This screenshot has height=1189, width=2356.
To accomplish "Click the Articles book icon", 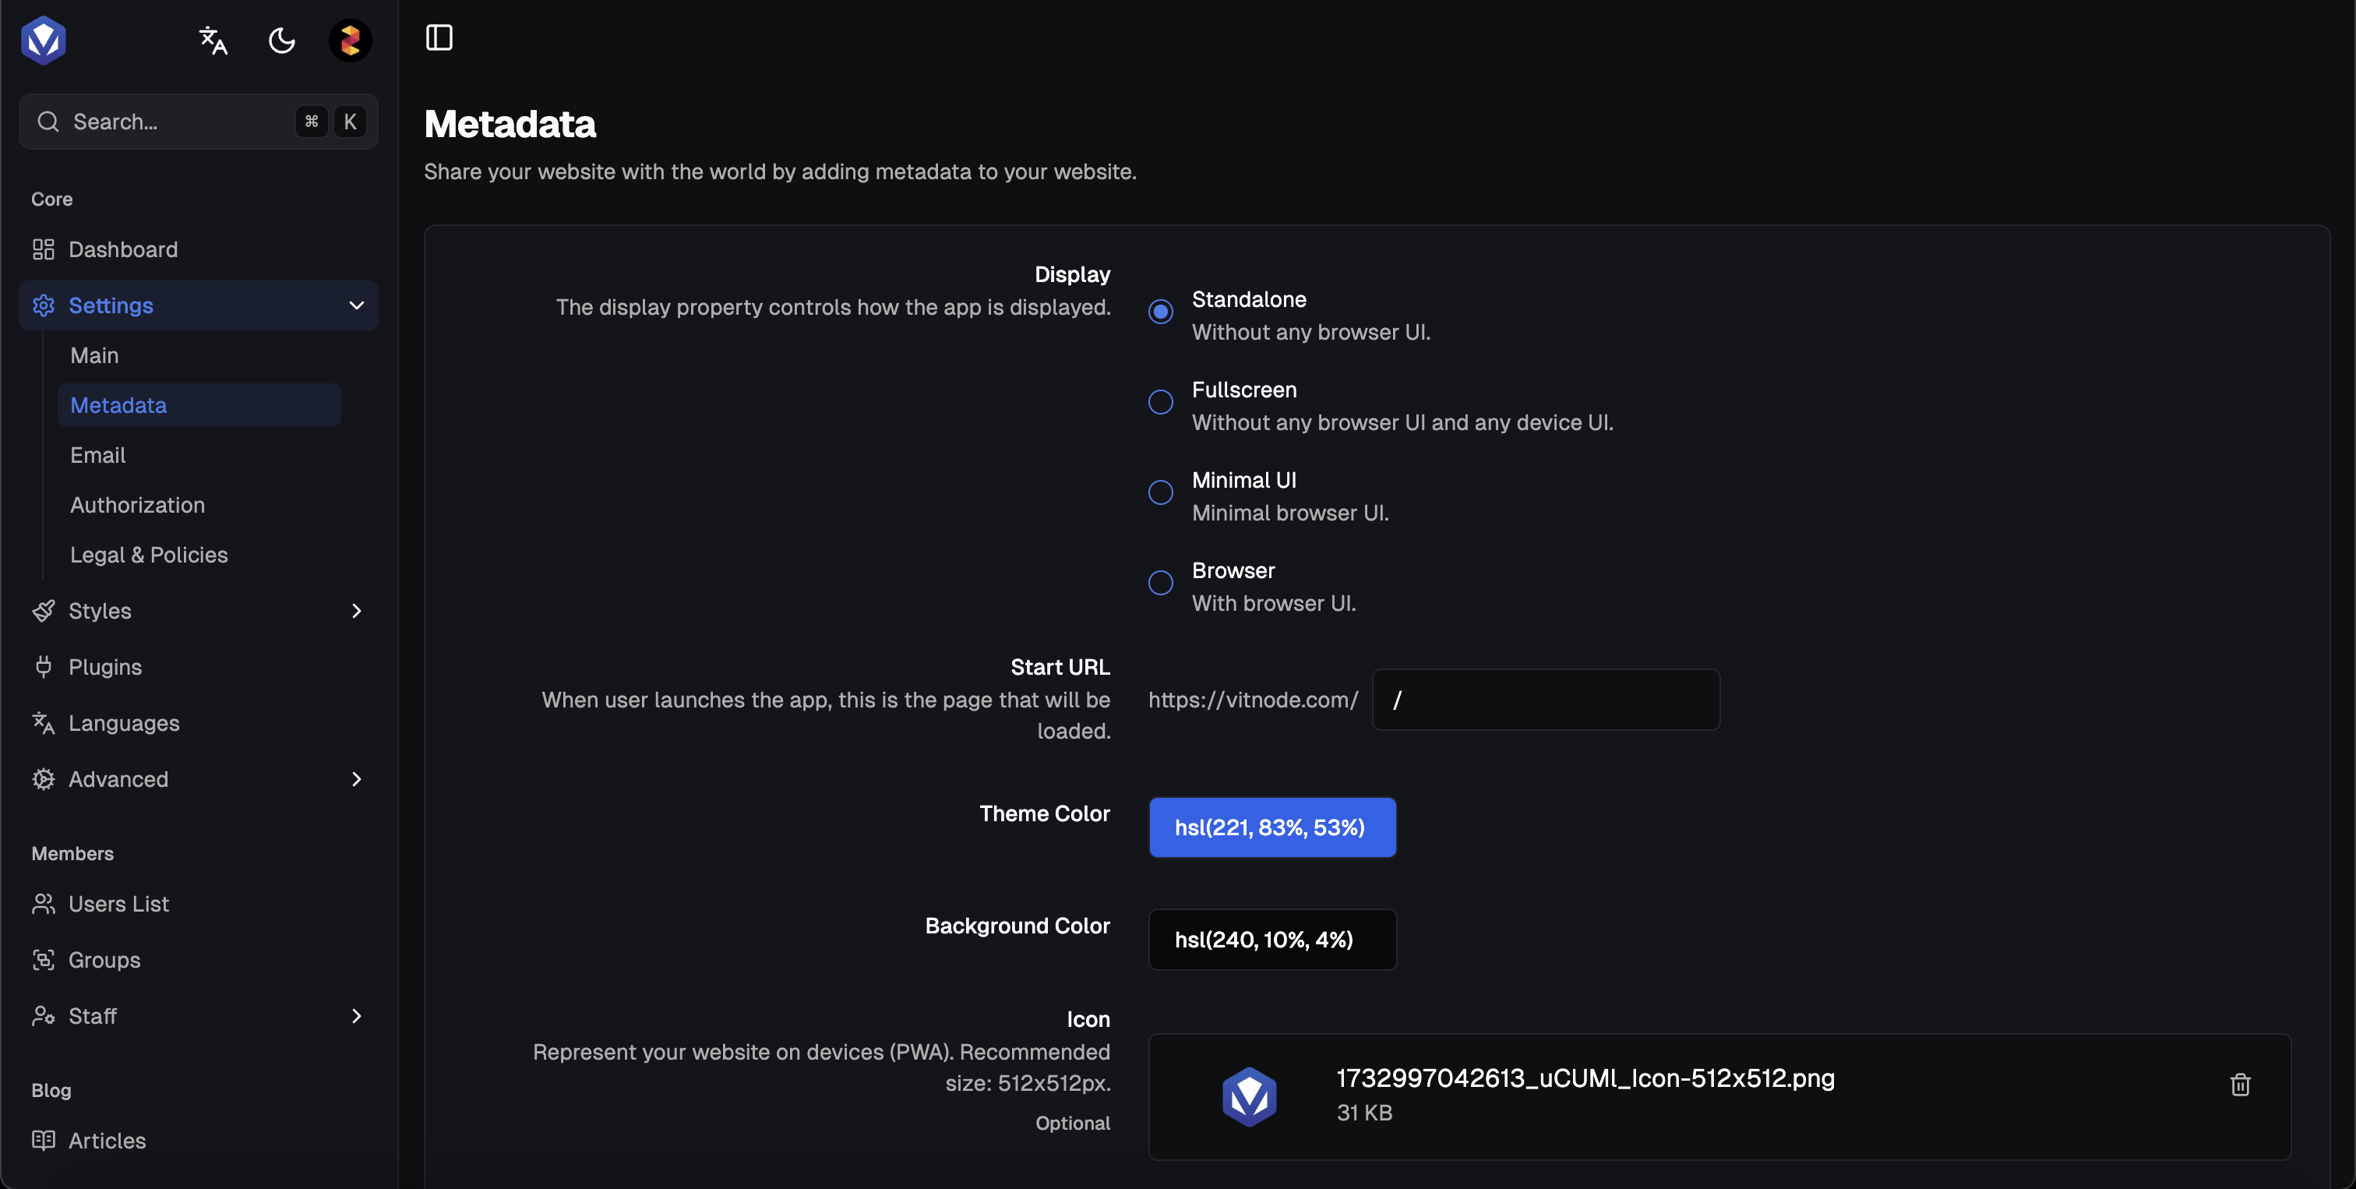I will [43, 1141].
